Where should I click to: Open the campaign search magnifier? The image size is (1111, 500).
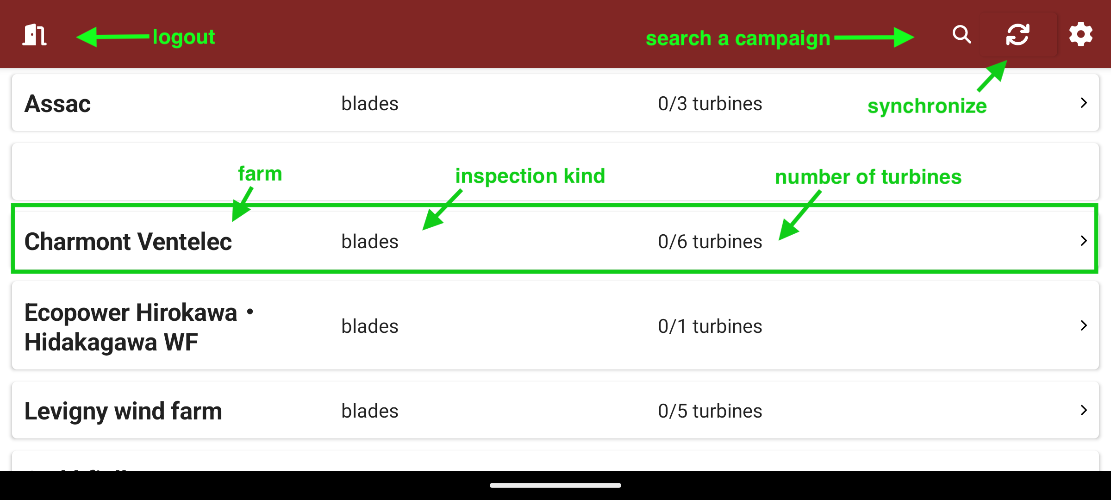pyautogui.click(x=961, y=35)
